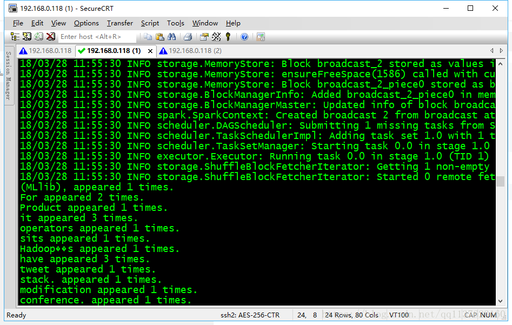The image size is (512, 325).
Task: Click the Public Key Assistant key icon
Action: (x=228, y=37)
